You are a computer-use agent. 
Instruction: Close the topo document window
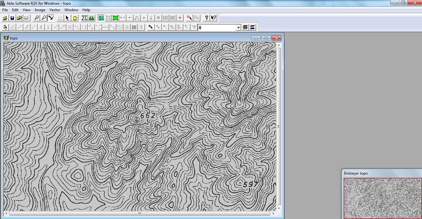pos(276,38)
